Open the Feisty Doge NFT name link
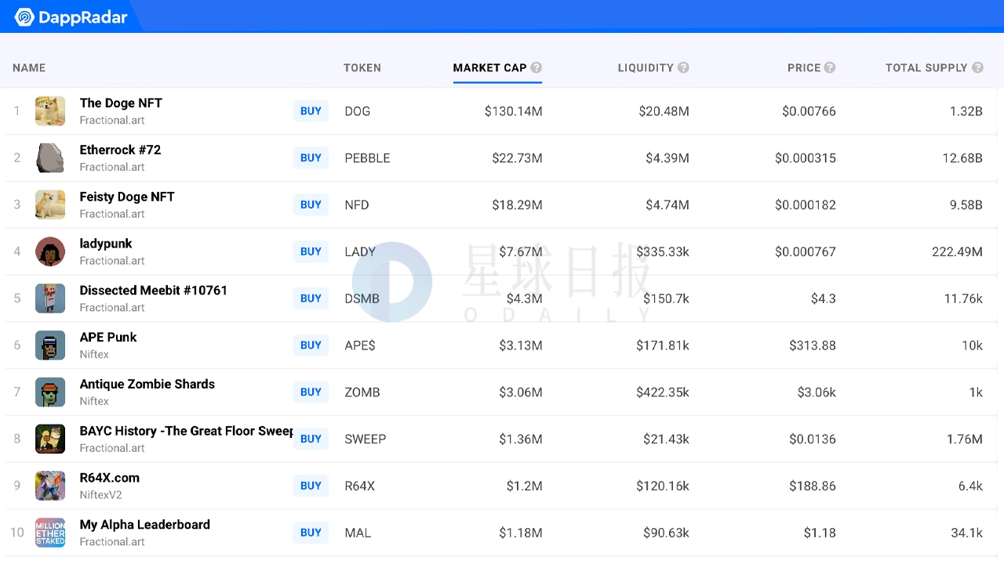This screenshot has width=1004, height=564. point(127,197)
